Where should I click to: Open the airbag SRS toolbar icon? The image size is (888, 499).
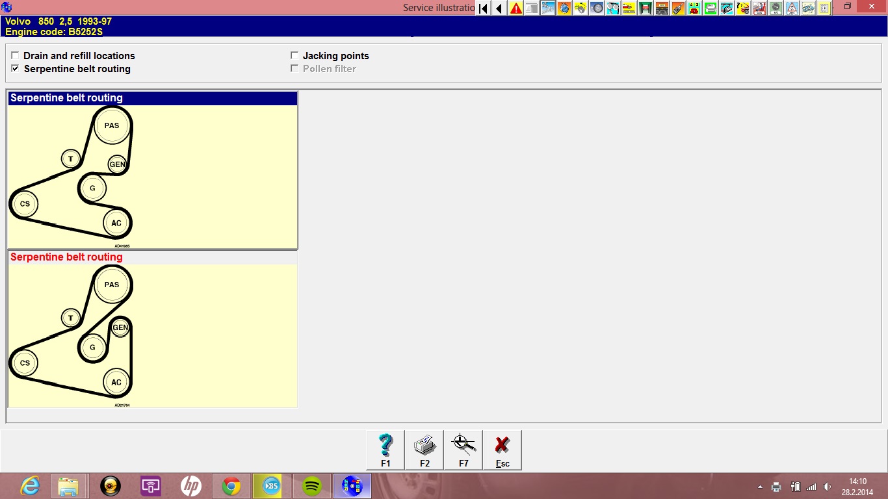[x=759, y=8]
